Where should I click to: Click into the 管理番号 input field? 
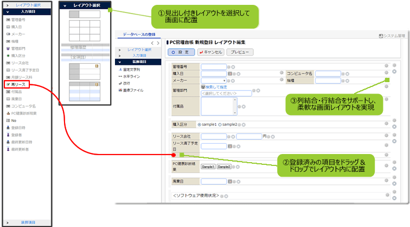click(x=214, y=67)
